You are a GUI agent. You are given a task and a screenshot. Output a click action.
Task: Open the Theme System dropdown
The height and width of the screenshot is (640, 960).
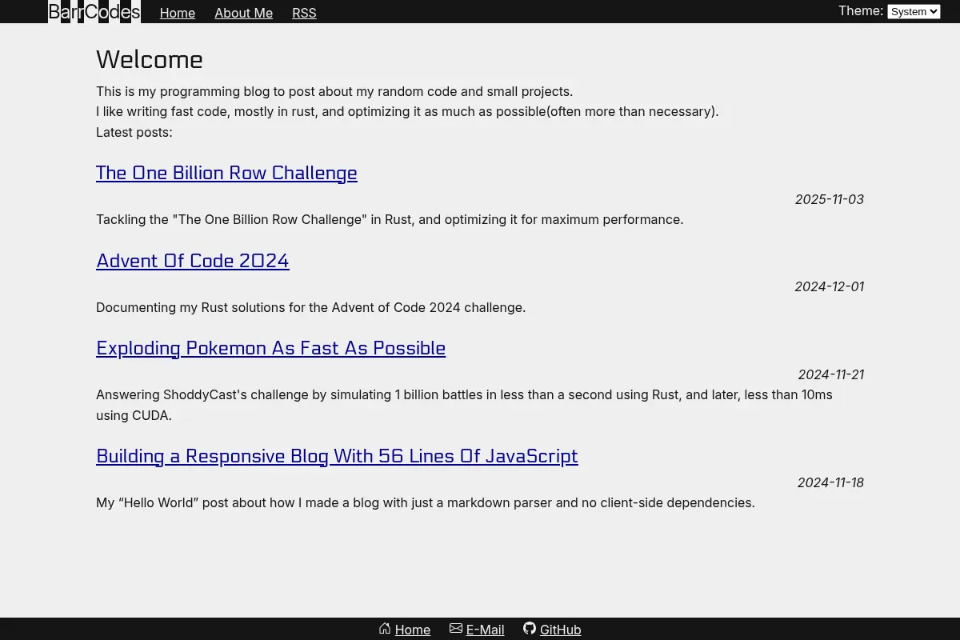tap(914, 11)
